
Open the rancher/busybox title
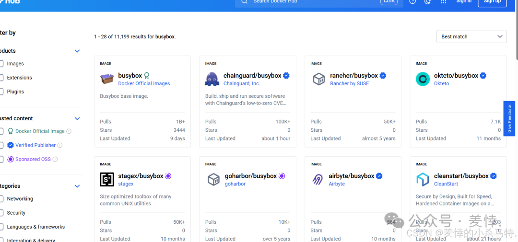[x=354, y=76]
